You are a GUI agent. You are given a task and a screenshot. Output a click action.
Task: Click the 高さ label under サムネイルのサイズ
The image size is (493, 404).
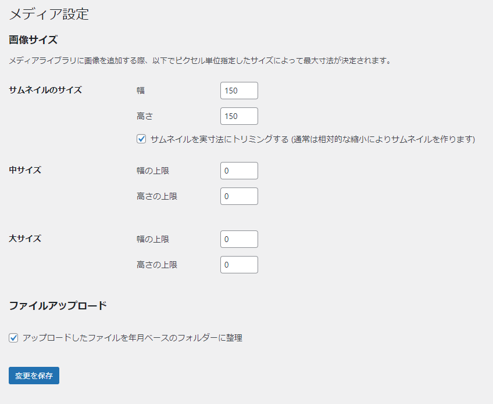click(145, 116)
